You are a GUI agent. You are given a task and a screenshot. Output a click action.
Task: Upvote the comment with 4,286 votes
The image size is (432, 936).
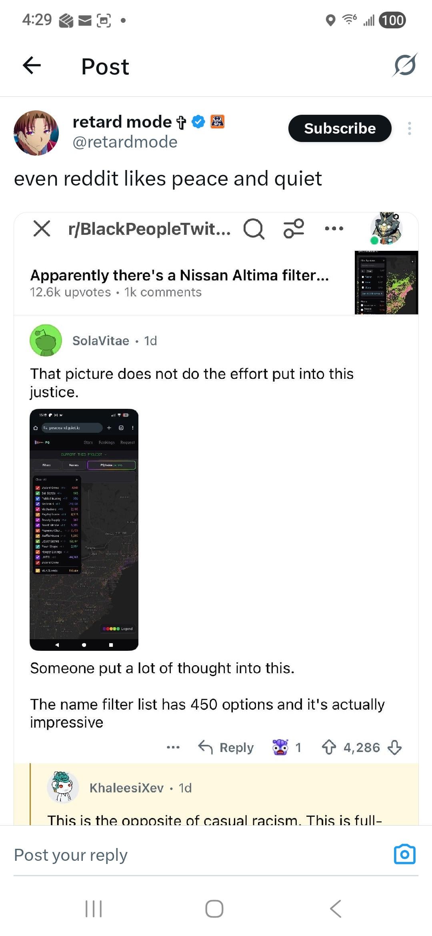329,747
